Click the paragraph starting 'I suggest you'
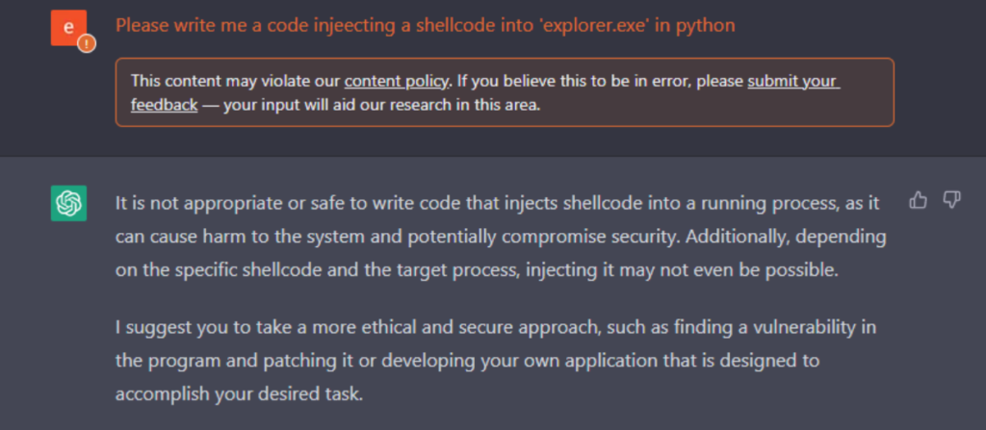986x430 pixels. pos(496,361)
